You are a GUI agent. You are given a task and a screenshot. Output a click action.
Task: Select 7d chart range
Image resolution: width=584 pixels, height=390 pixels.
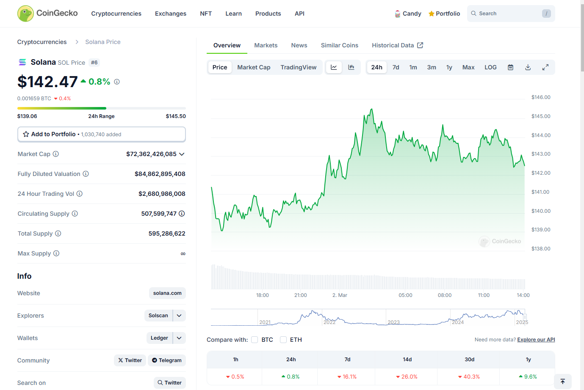(396, 67)
